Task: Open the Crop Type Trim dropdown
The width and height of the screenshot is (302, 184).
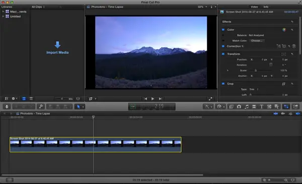Action: tap(254, 89)
